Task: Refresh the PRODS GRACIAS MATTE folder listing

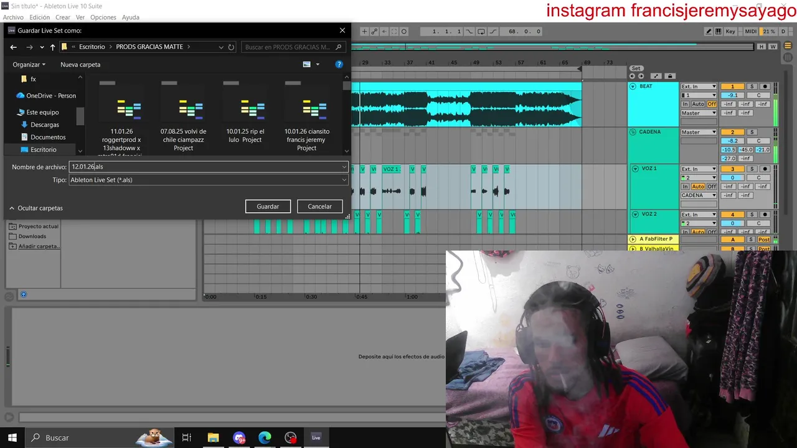Action: click(231, 47)
